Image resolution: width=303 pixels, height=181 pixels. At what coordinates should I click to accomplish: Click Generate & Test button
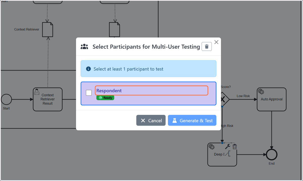[192, 120]
